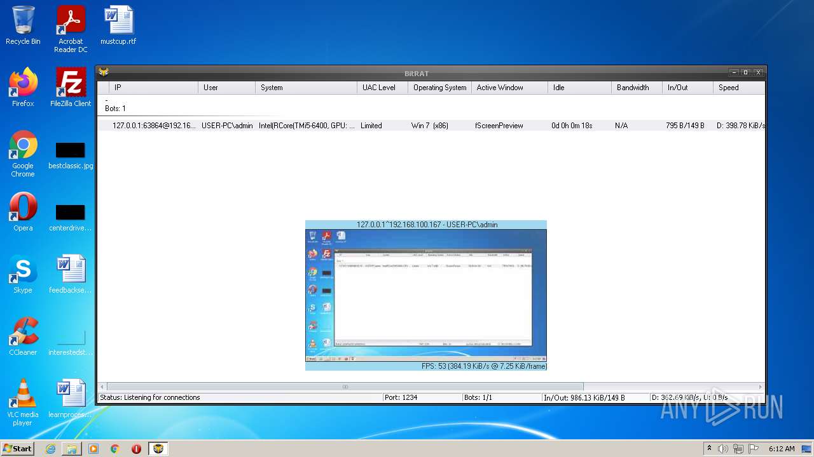This screenshot has height=457, width=814.
Task: Launch CCleaner desktop shortcut
Action: pyautogui.click(x=23, y=336)
